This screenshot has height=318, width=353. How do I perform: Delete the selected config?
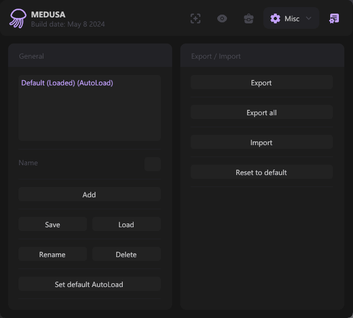(x=126, y=254)
